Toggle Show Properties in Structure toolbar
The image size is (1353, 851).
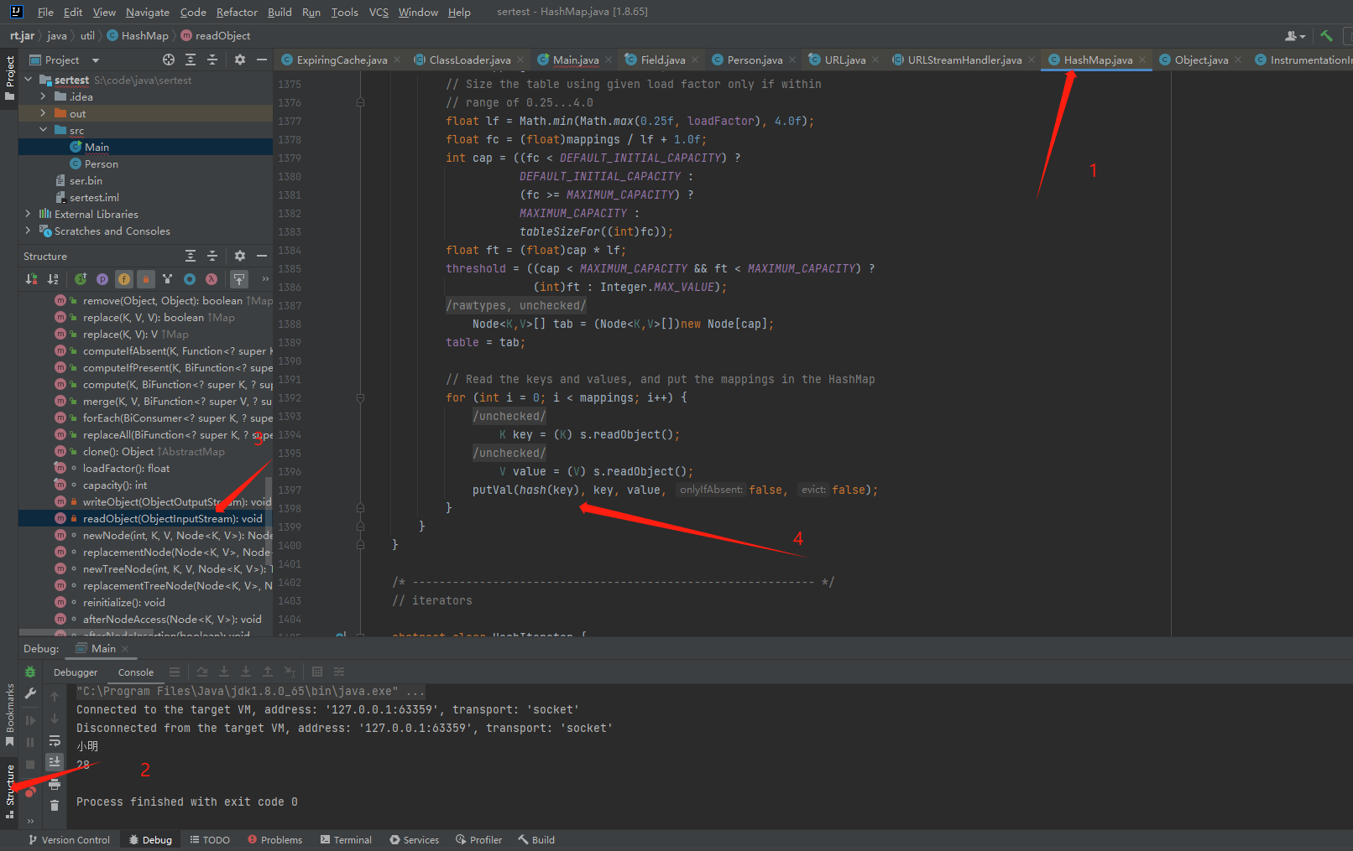click(x=102, y=279)
